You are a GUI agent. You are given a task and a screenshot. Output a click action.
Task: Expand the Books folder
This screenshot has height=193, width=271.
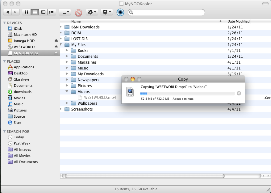click(67, 51)
